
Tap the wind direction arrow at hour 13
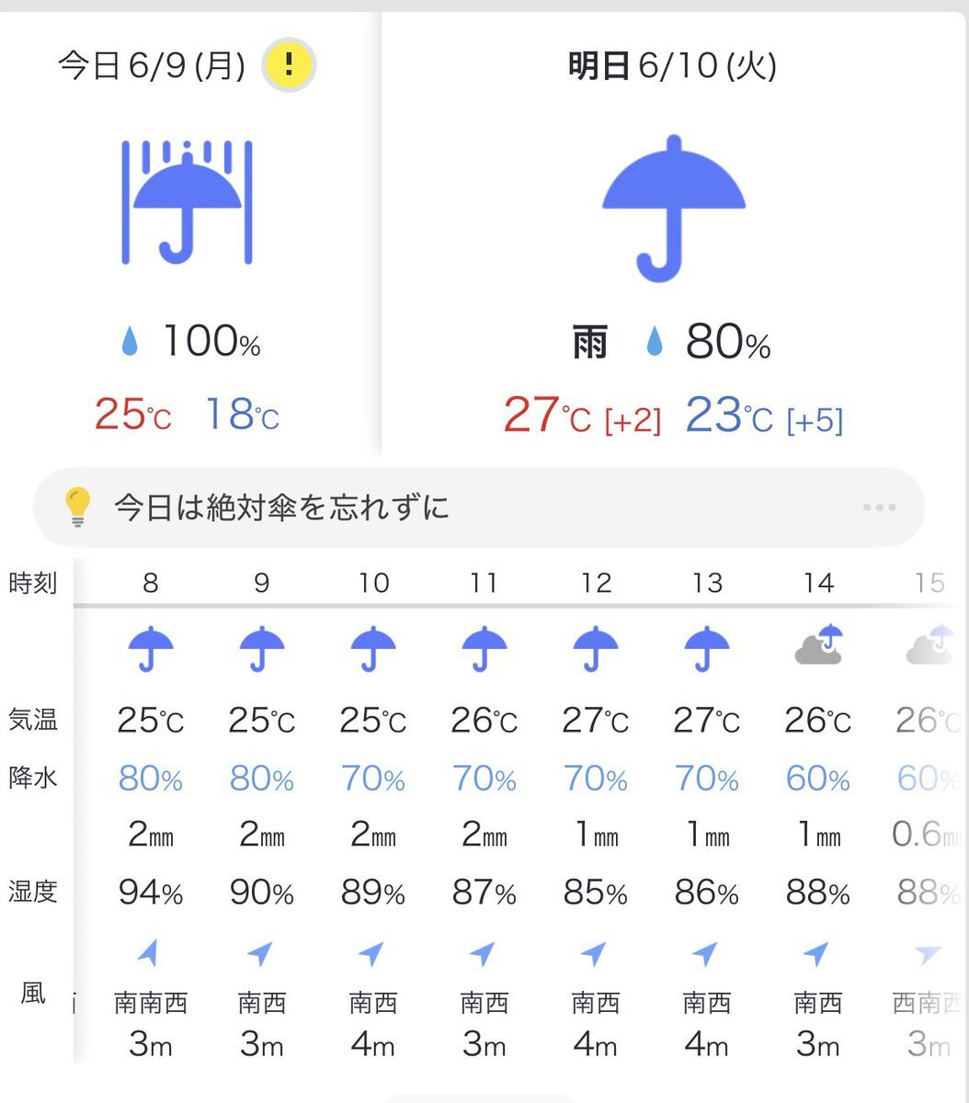point(704,954)
